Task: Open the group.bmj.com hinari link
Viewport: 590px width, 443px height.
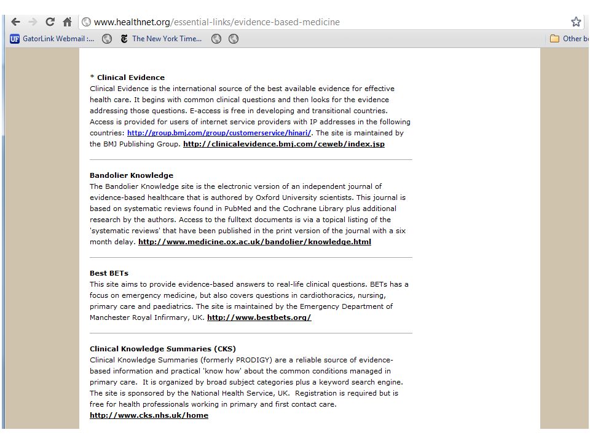Action: [x=219, y=133]
